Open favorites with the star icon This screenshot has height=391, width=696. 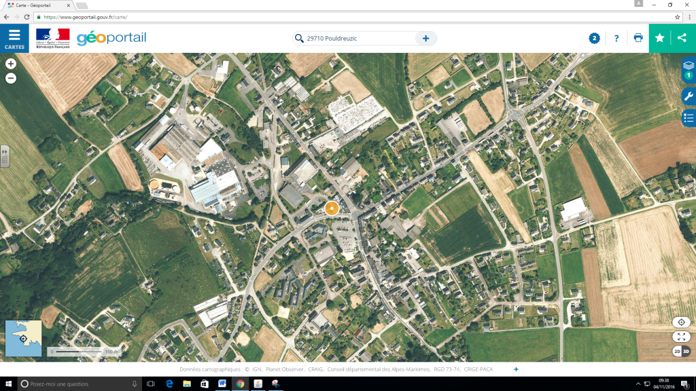click(659, 38)
